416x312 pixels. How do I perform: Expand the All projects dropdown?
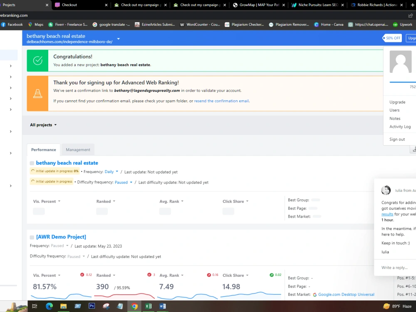coord(43,125)
